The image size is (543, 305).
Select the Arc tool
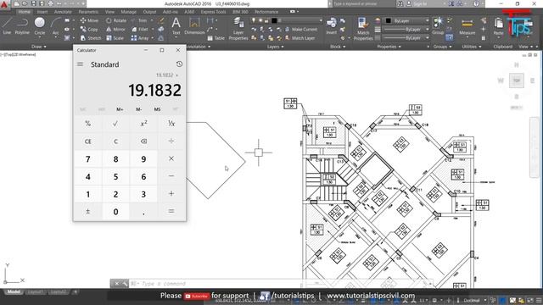55,26
